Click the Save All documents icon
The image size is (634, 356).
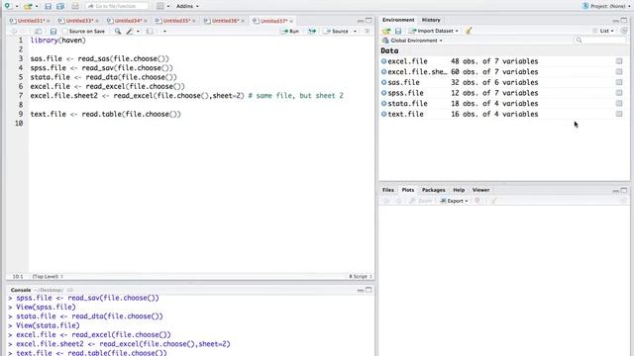coord(60,6)
